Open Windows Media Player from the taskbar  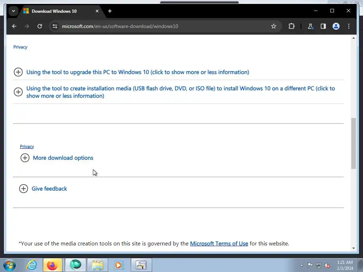[x=119, y=265]
